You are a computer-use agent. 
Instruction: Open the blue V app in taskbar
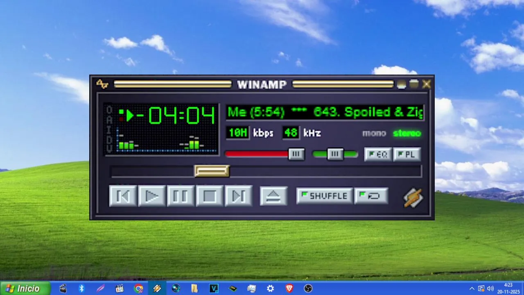click(x=214, y=288)
